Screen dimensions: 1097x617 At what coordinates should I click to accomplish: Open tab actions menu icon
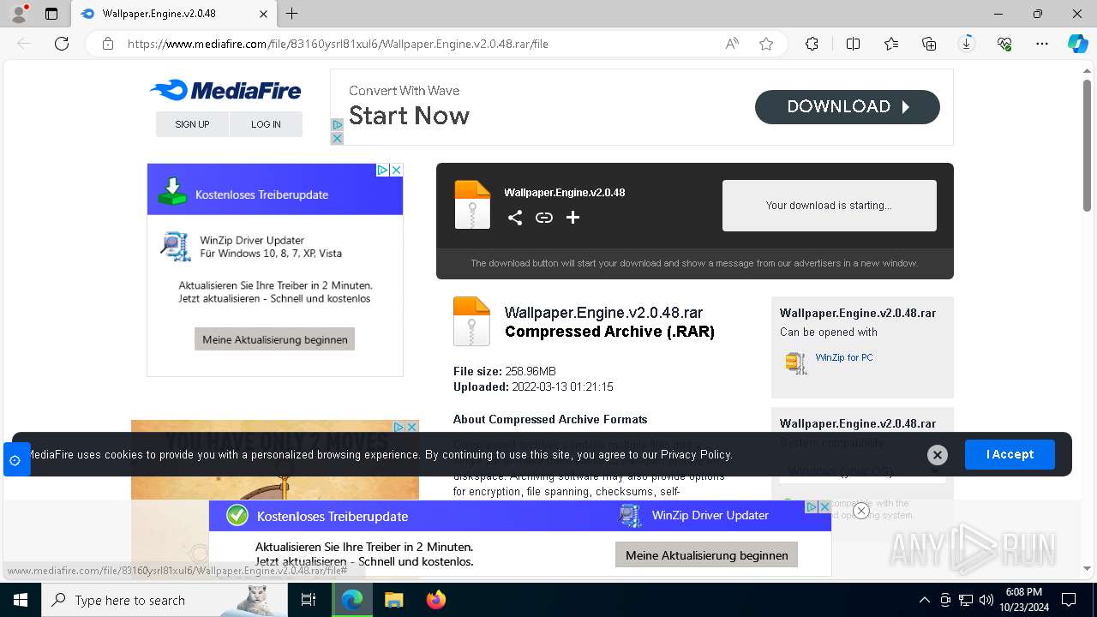coord(51,14)
